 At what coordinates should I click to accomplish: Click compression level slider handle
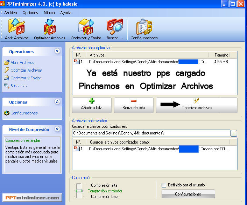[x=79, y=191]
